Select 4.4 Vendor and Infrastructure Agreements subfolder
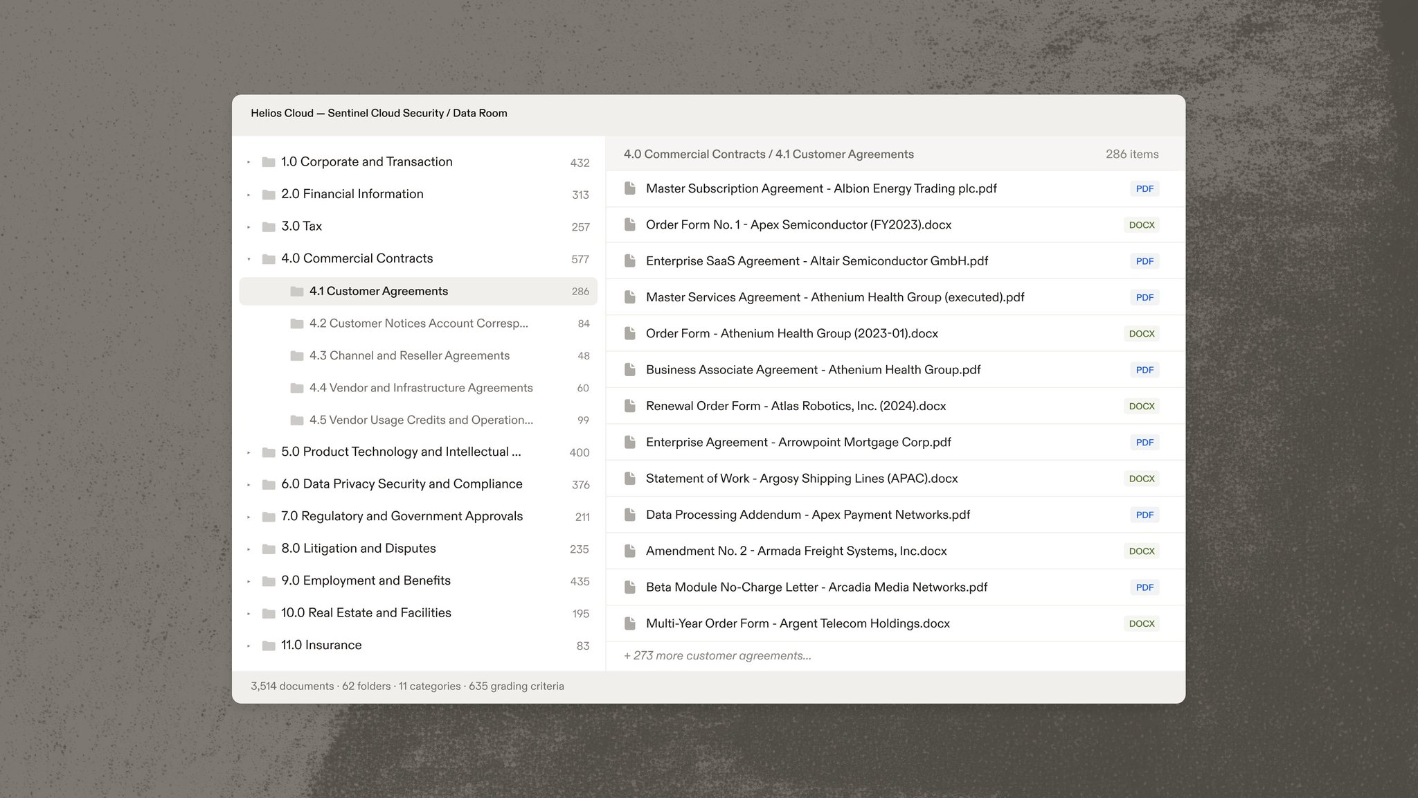This screenshot has height=798, width=1418. tap(418, 388)
